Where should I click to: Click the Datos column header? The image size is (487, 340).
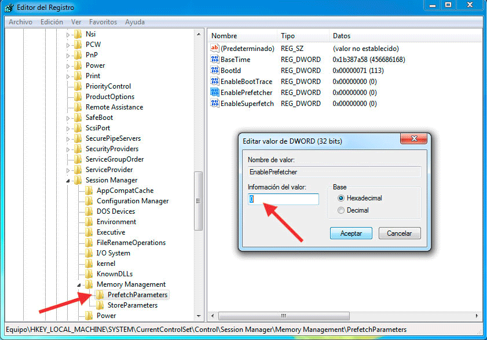pyautogui.click(x=405, y=36)
